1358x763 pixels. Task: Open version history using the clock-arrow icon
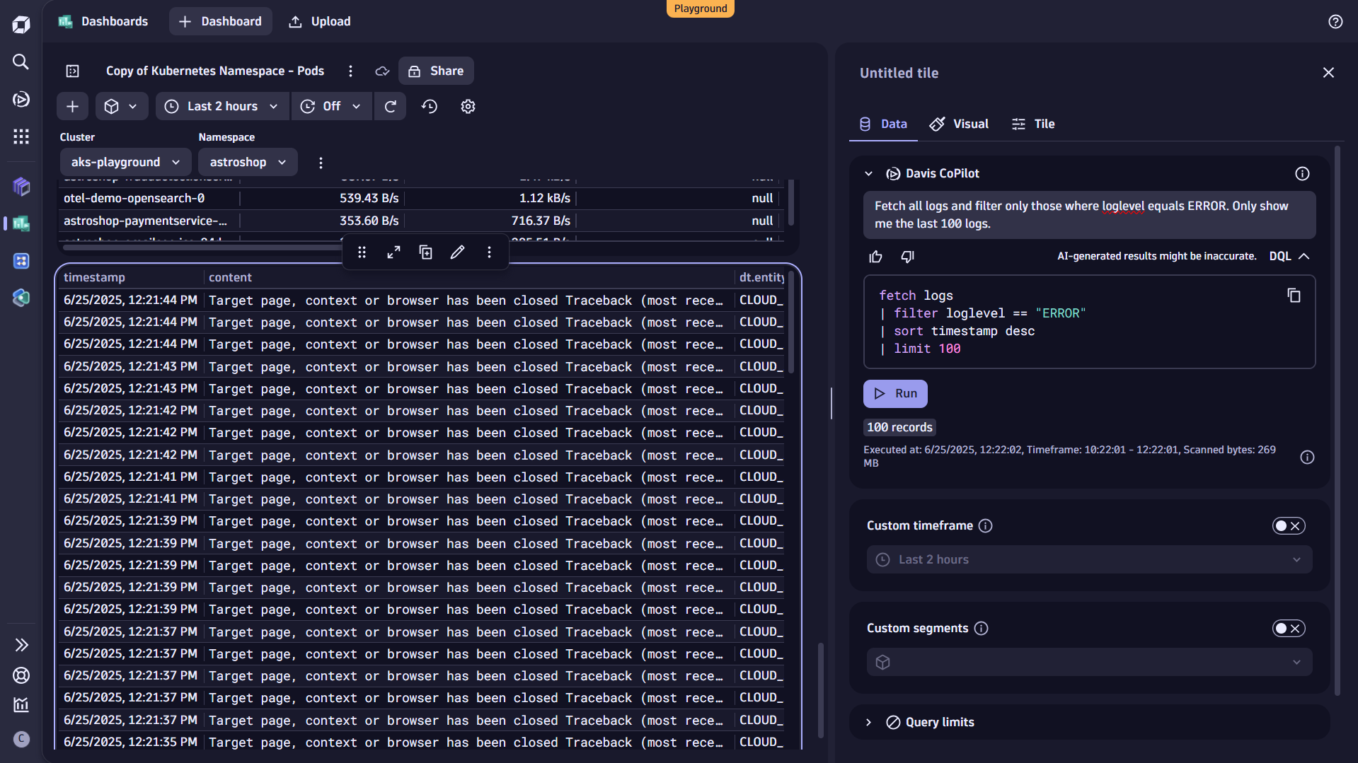pyautogui.click(x=429, y=106)
